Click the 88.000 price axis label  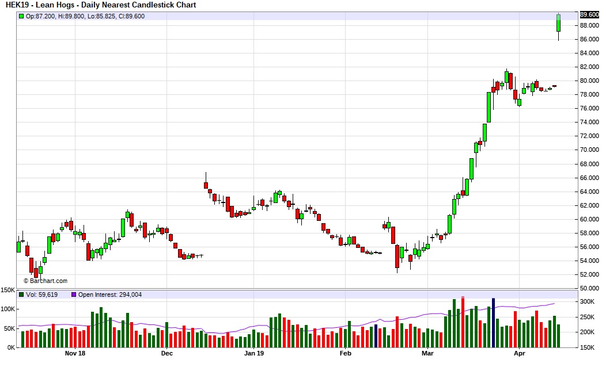point(589,25)
